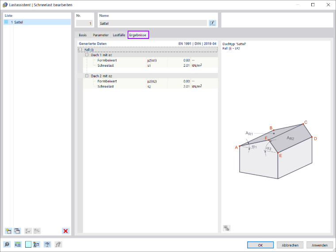Open the units and decimal places icon

tap(18, 244)
